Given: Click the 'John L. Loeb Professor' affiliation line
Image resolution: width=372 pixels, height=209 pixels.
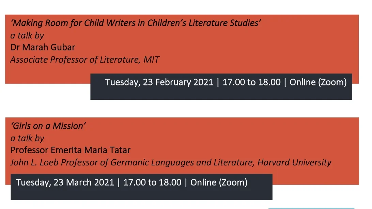Looking at the screenshot, I should tap(171, 163).
